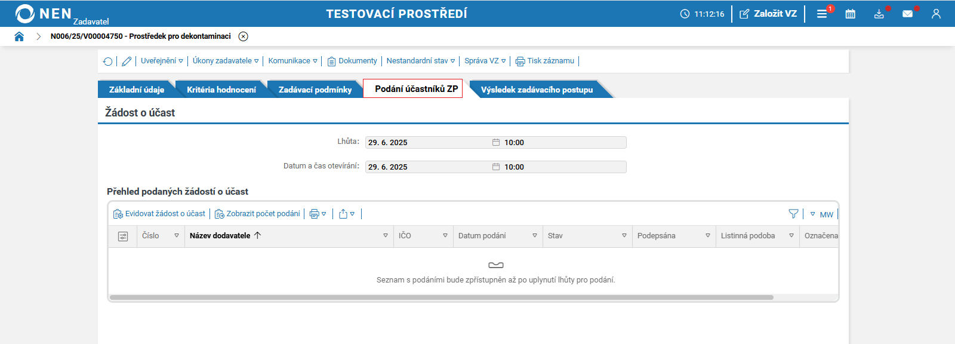Image resolution: width=955 pixels, height=344 pixels.
Task: Open the user profile icon
Action: pos(936,14)
